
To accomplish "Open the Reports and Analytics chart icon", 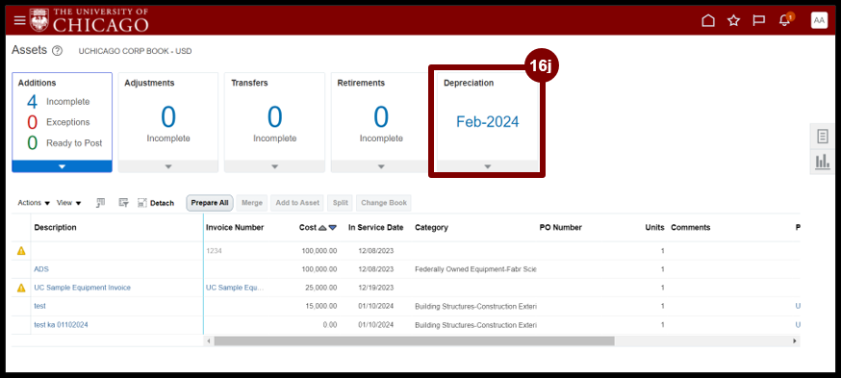I will [822, 162].
